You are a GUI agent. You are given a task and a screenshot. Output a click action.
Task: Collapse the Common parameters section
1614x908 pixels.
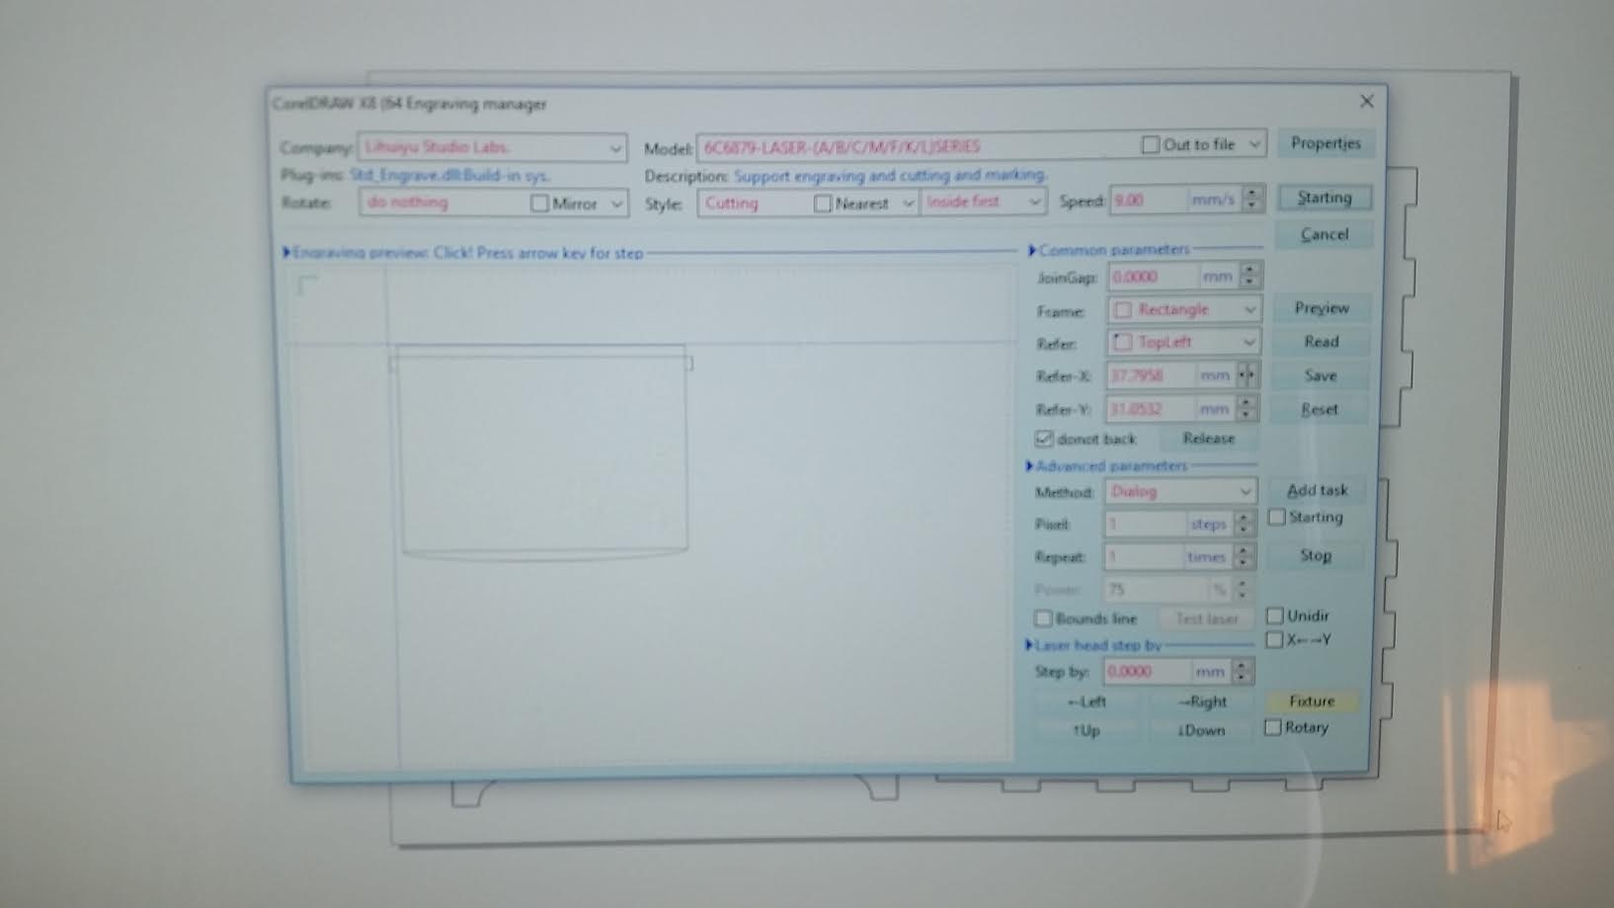click(1031, 250)
